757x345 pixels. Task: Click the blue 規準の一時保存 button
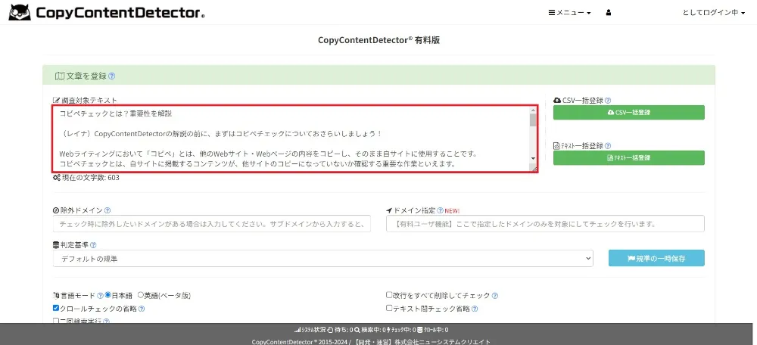click(x=656, y=258)
